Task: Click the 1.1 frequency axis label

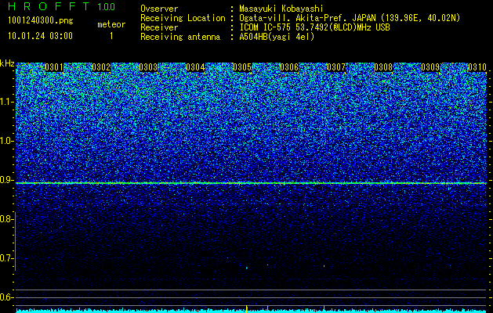Action: [6, 102]
